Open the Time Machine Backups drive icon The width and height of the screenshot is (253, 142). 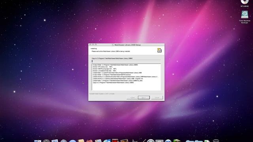tap(245, 15)
